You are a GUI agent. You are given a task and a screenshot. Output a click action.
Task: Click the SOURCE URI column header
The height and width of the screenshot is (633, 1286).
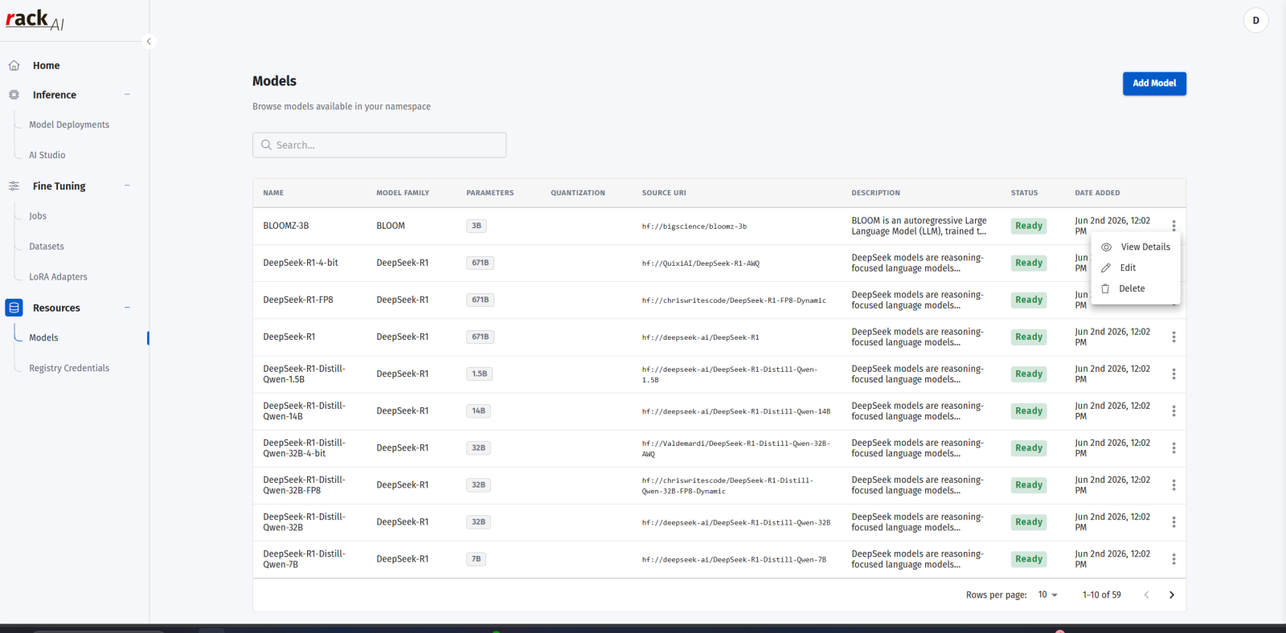pyautogui.click(x=664, y=194)
